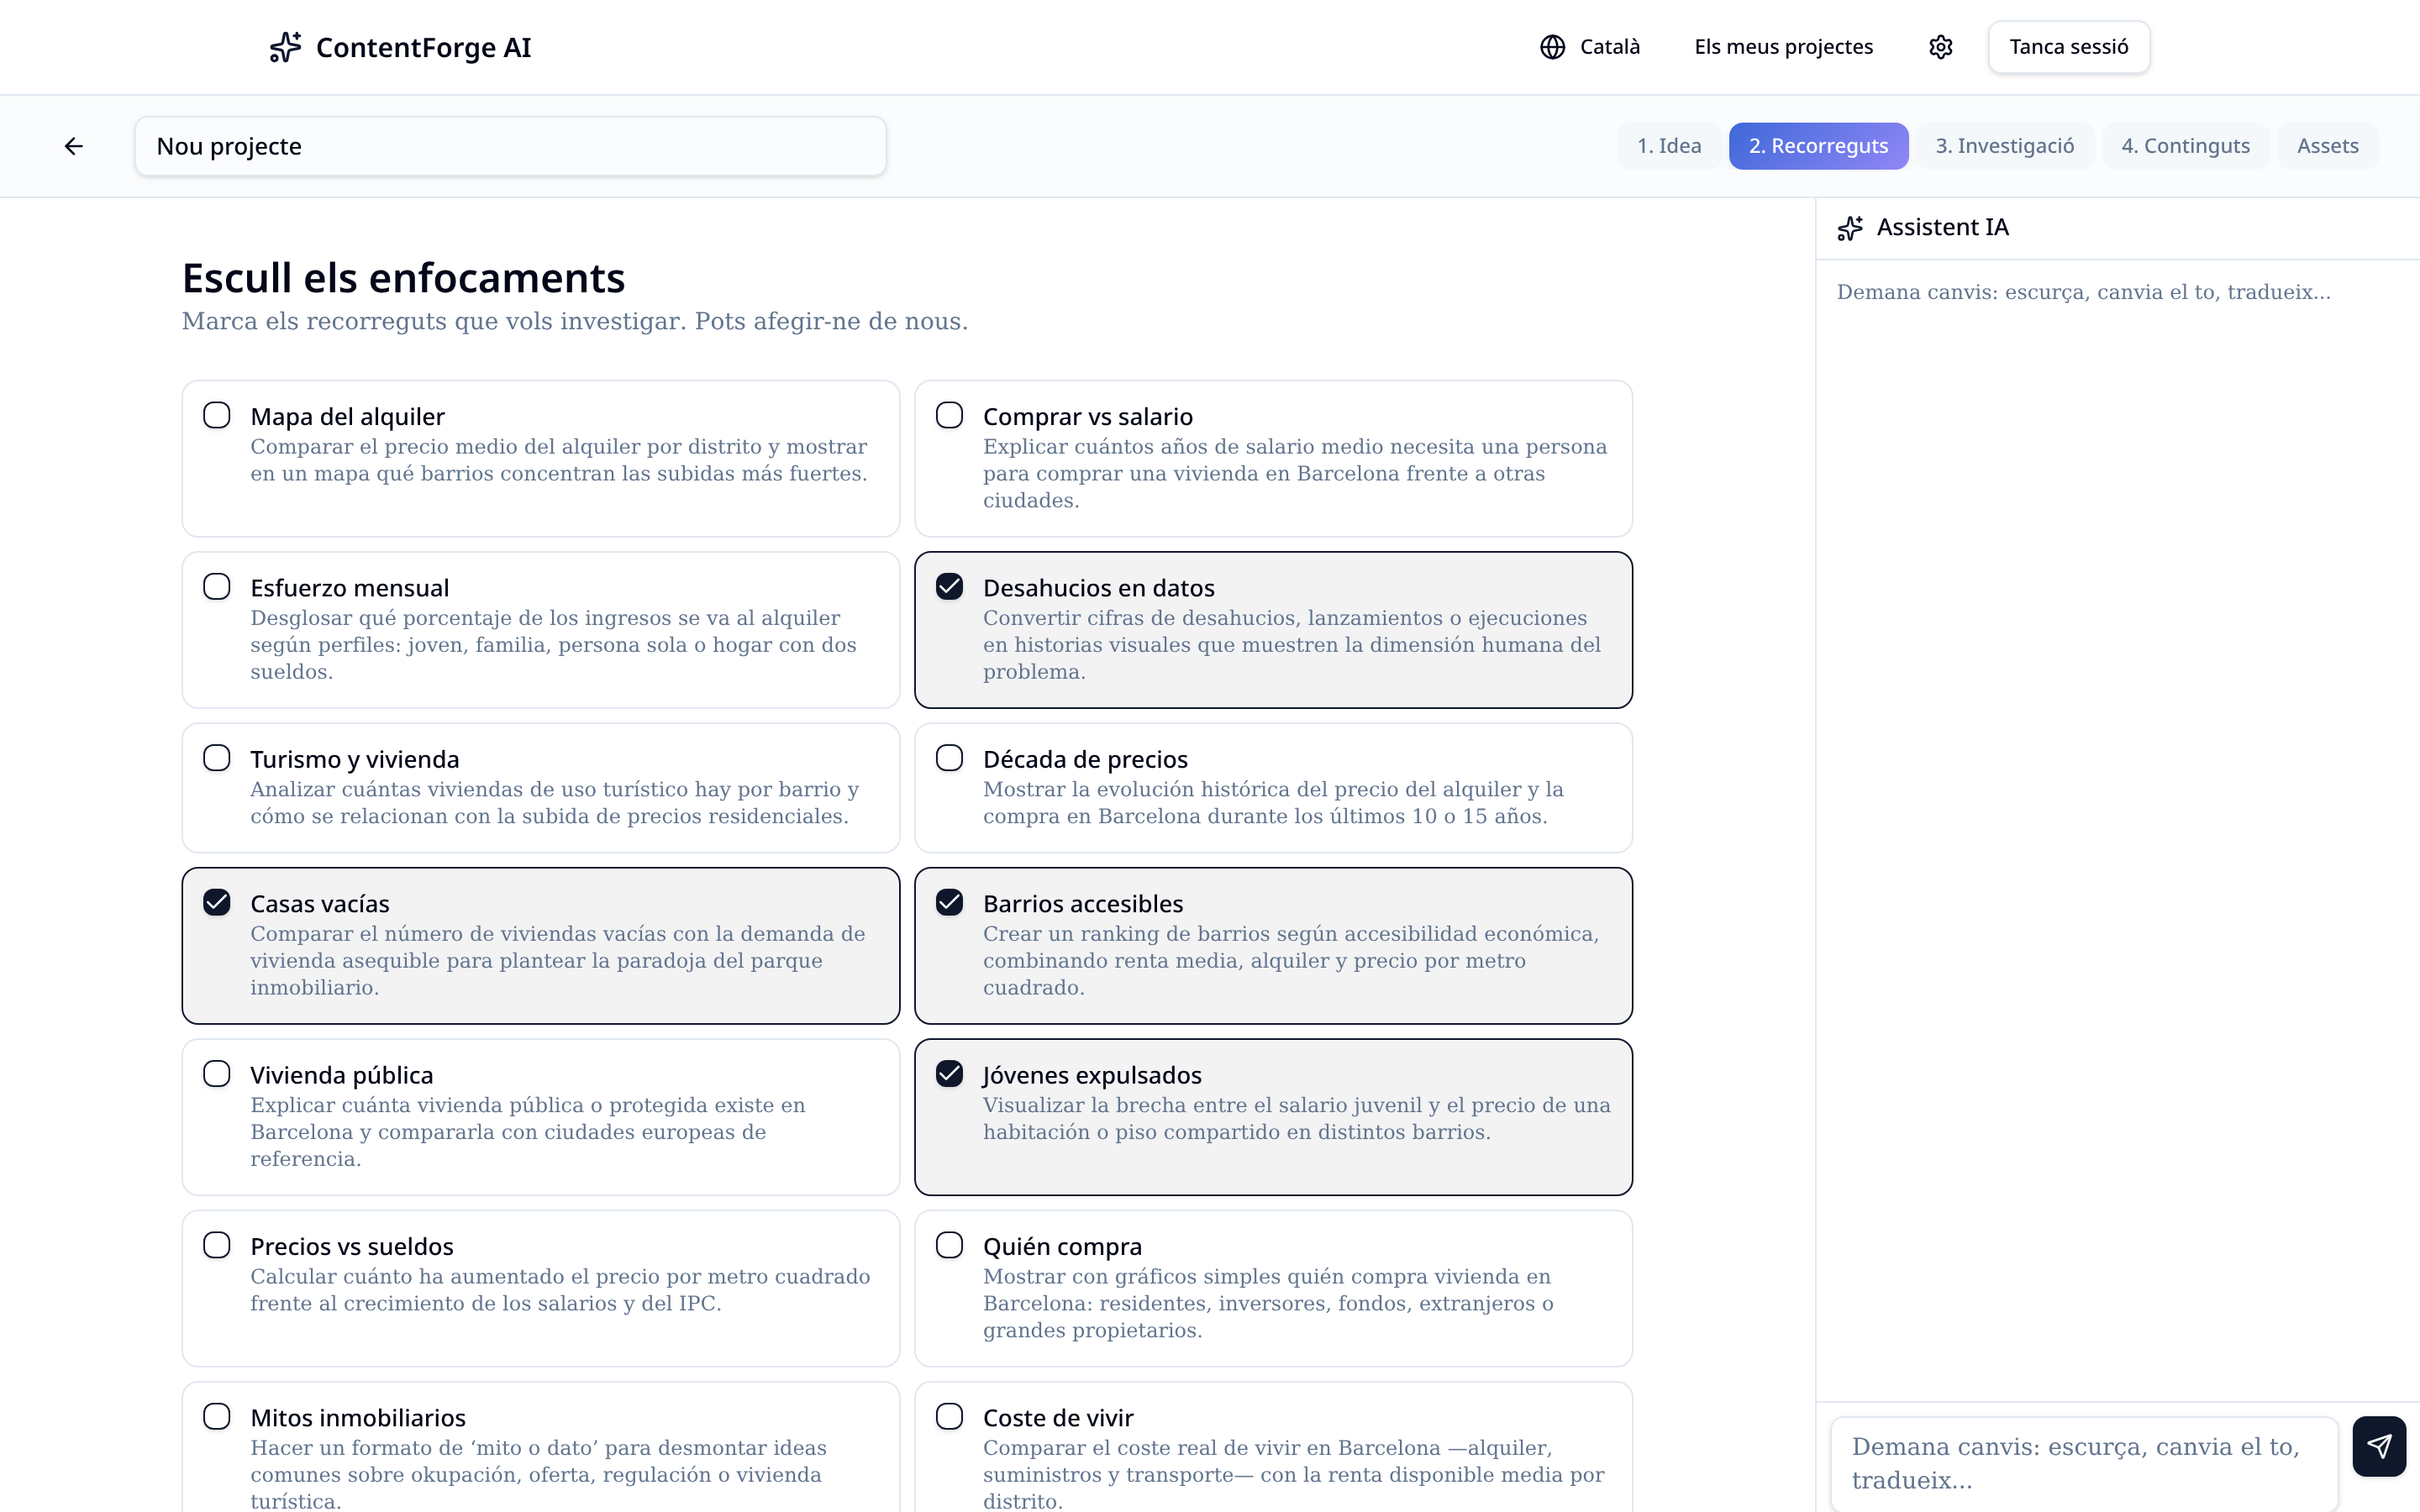Tick the Quién compra checkbox
Screen dimensions: 2420x1512
point(949,1245)
